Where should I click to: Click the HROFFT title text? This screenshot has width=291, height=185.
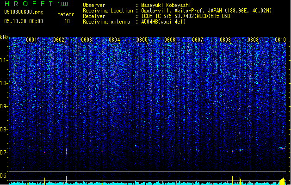pos(29,4)
